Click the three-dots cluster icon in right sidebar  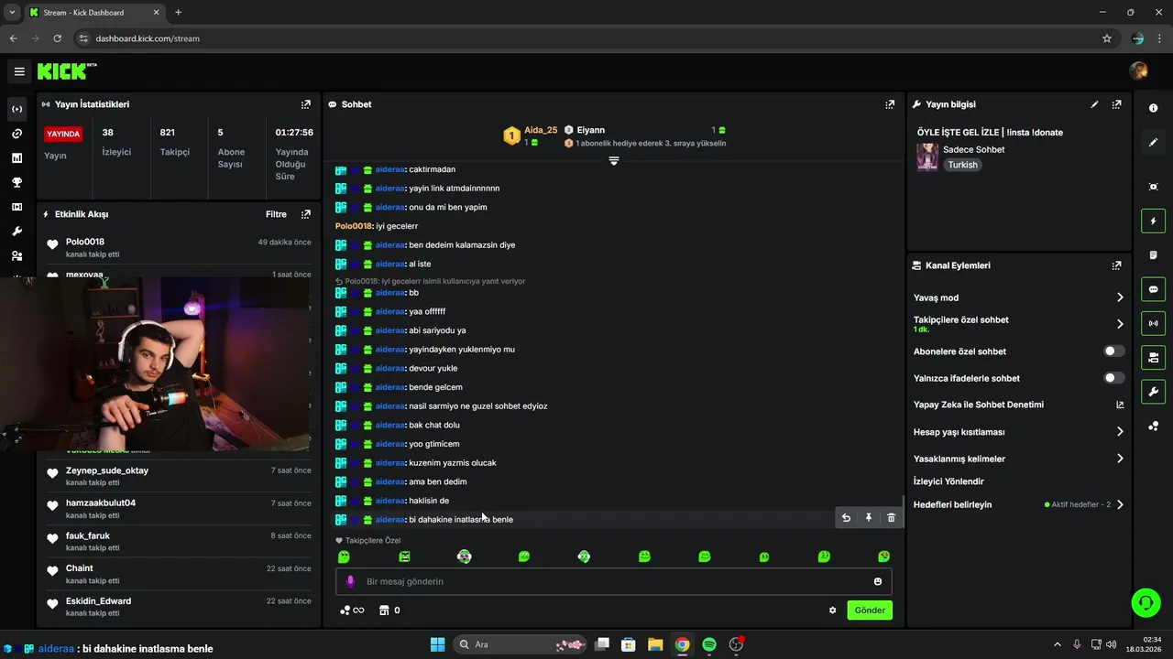[1153, 427]
